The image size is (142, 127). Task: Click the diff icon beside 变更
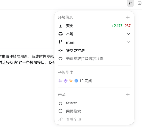click(61, 26)
